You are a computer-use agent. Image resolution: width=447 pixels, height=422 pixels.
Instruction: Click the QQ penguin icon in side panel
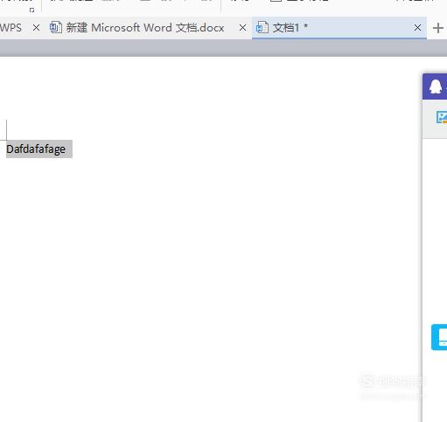tap(436, 86)
